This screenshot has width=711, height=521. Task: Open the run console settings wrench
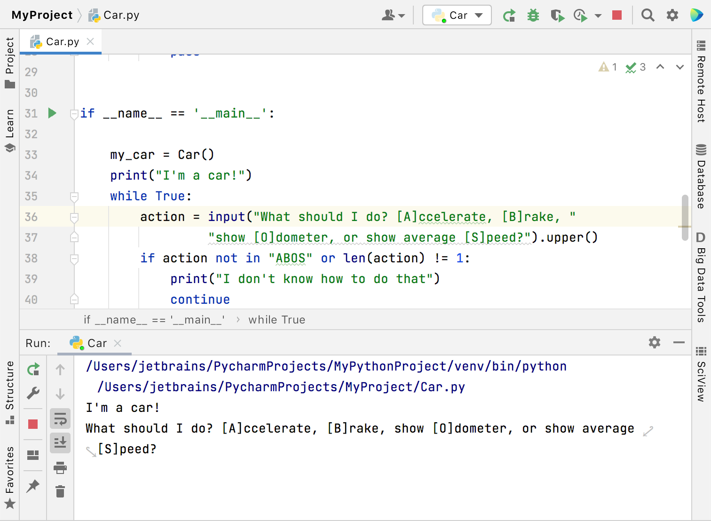pyautogui.click(x=33, y=394)
